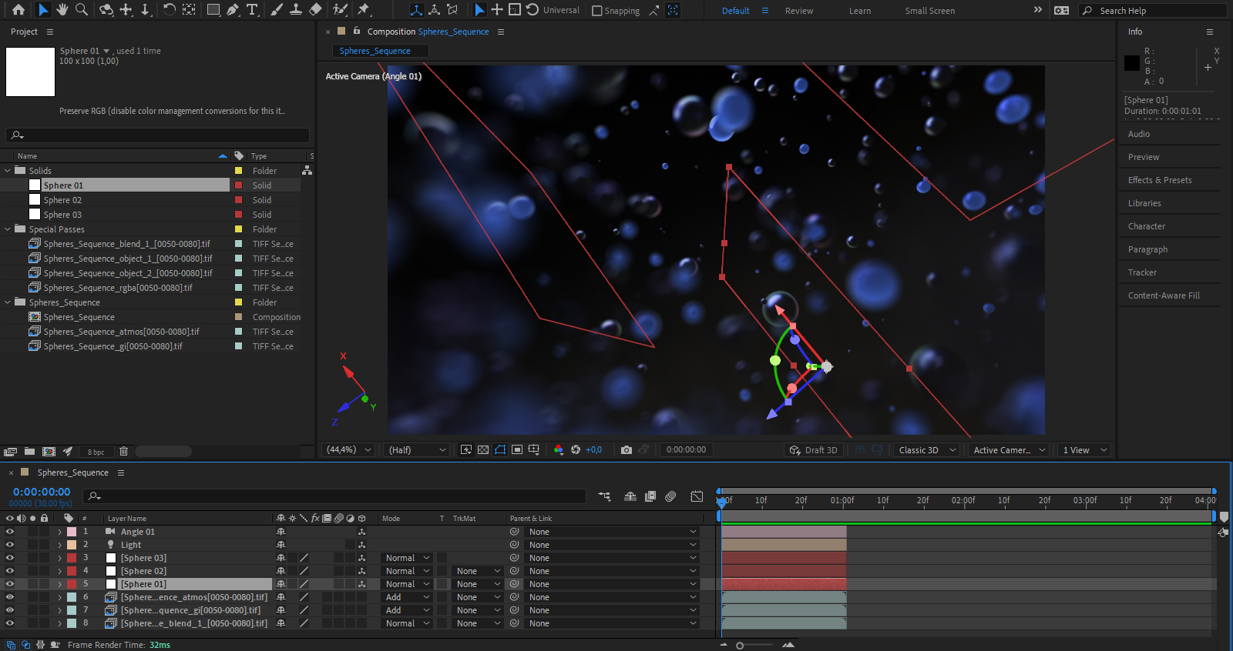Open the Tracker panel
Viewport: 1233px width, 651px height.
coord(1142,272)
